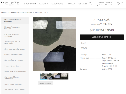The image size is (126, 94).
Task: Open the 100x80 size dropdown
Action: click(102, 48)
